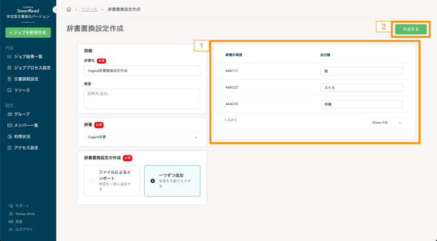Click the AAA333 dictionary word cell

(x=232, y=104)
